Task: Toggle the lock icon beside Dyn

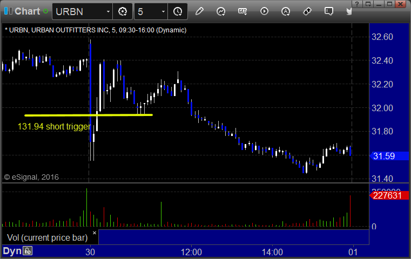Action: [x=28, y=251]
